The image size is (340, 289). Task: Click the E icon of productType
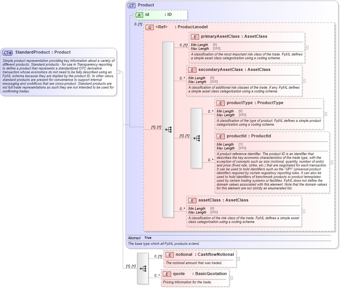pyautogui.click(x=221, y=103)
